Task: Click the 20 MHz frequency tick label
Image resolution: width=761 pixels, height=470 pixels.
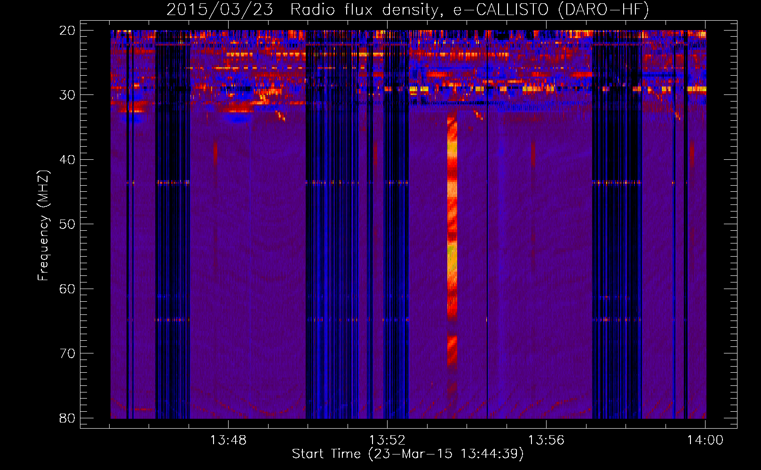Action: (x=67, y=31)
